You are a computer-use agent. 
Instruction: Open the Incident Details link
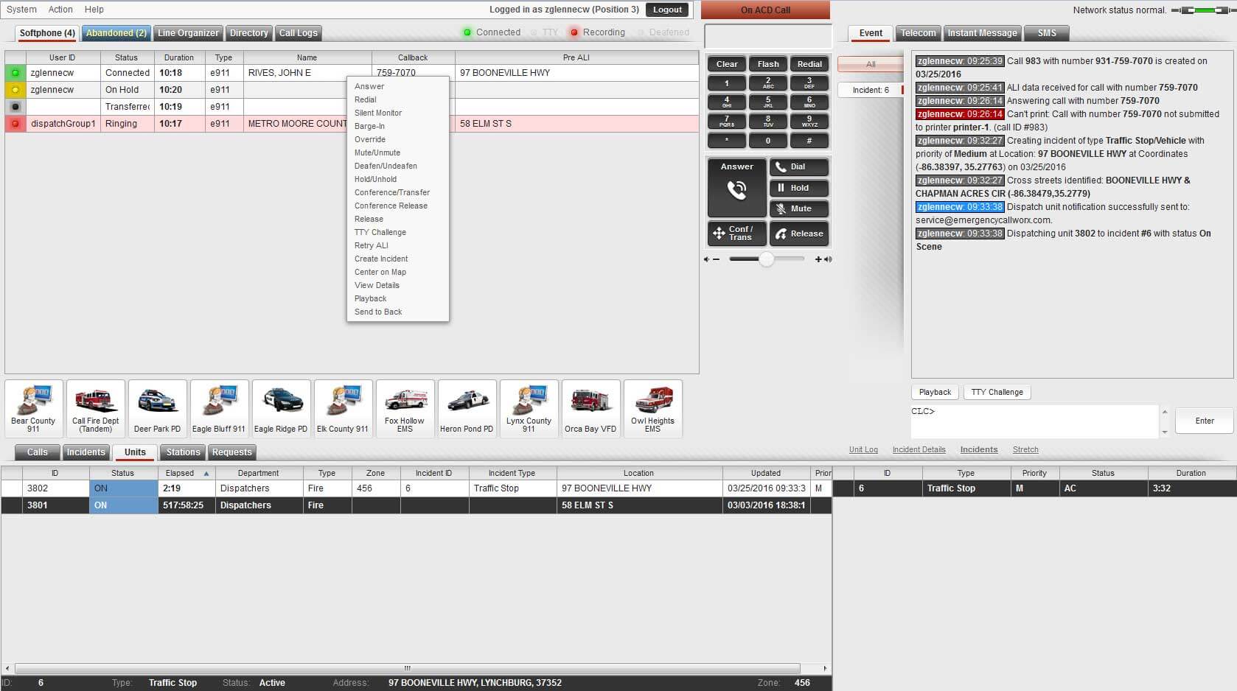pos(919,449)
